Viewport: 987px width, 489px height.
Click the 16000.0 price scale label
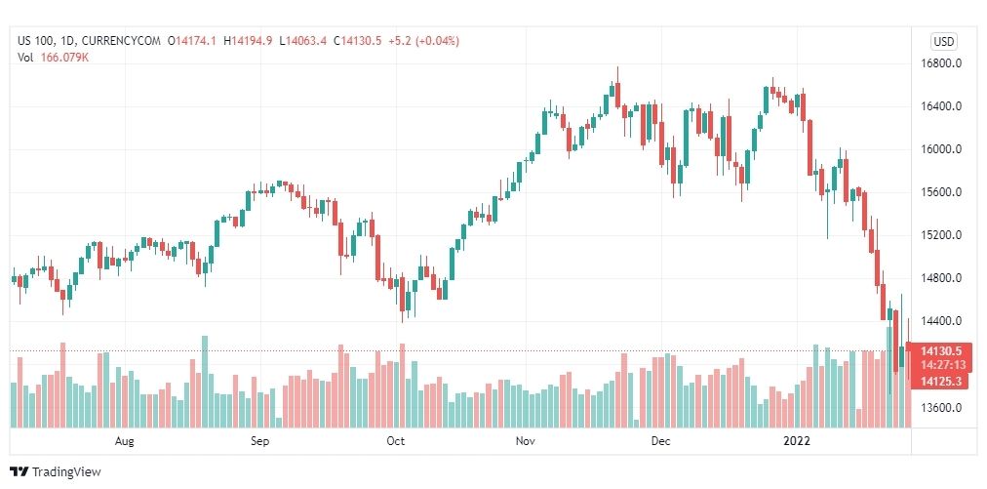(940, 150)
